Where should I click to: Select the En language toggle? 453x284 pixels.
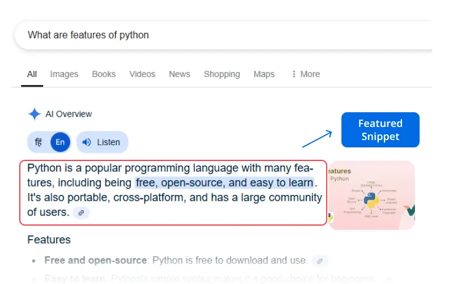coord(60,142)
